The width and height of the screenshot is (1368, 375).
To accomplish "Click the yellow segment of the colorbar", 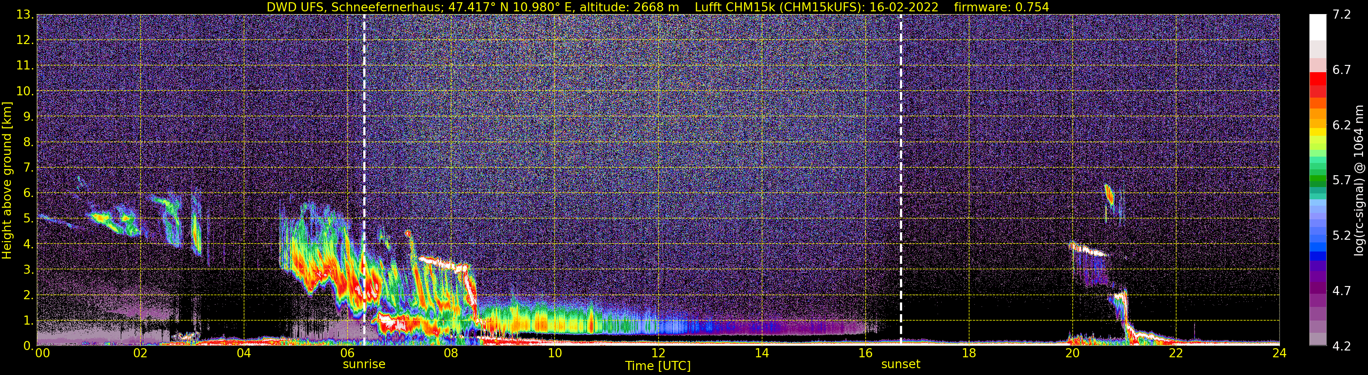I will pos(1318,133).
